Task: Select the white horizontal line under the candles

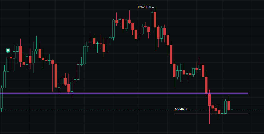Action: pos(211,114)
